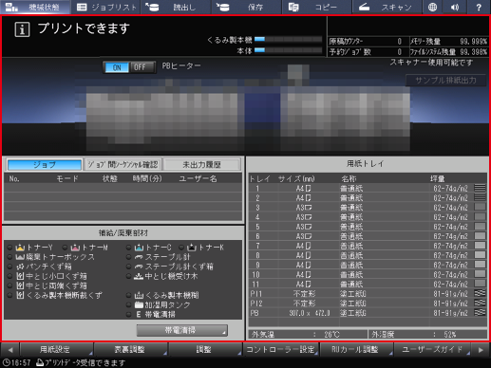Click the speaker sound icon
The width and height of the screenshot is (491, 368).
pos(455,7)
